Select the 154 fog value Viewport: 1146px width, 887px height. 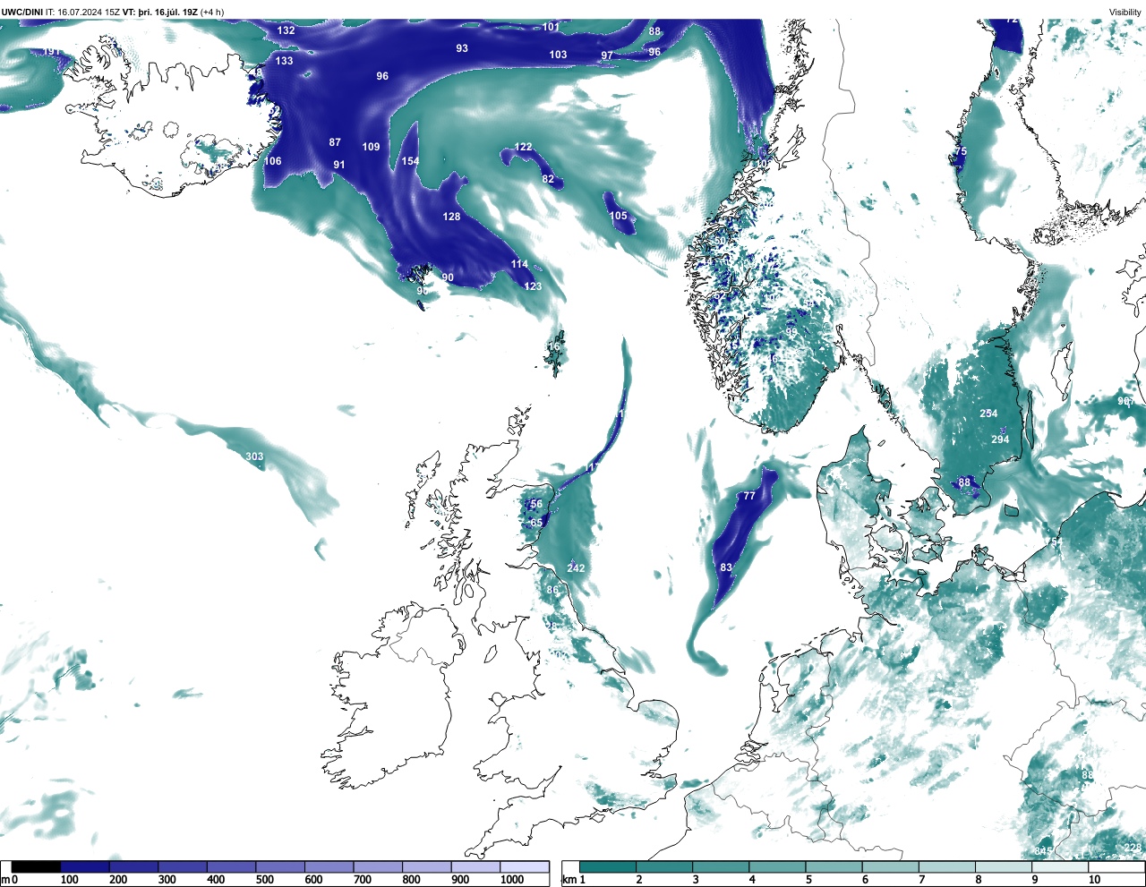pos(410,161)
